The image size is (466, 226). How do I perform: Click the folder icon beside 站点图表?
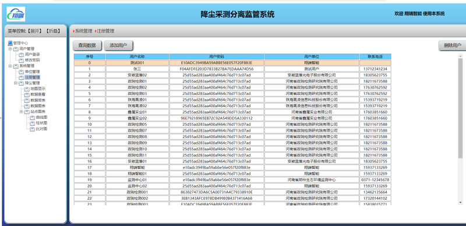point(27,111)
